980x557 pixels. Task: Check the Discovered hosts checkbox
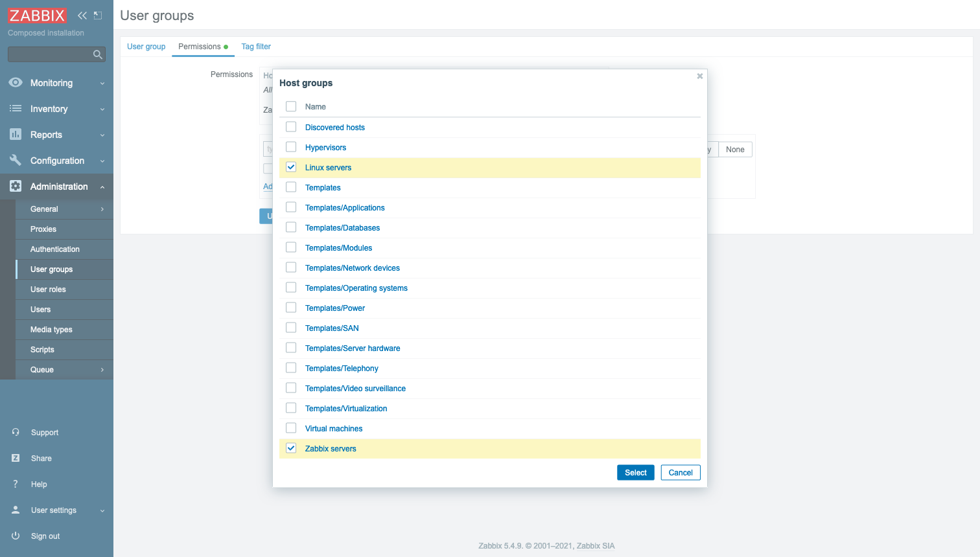pyautogui.click(x=291, y=127)
